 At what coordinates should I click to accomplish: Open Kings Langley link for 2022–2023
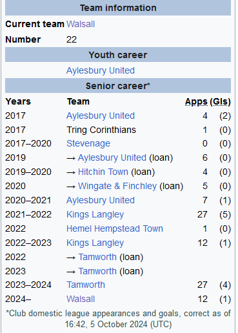point(95,243)
